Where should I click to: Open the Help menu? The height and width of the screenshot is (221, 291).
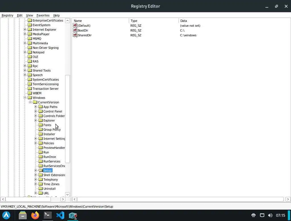click(57, 15)
